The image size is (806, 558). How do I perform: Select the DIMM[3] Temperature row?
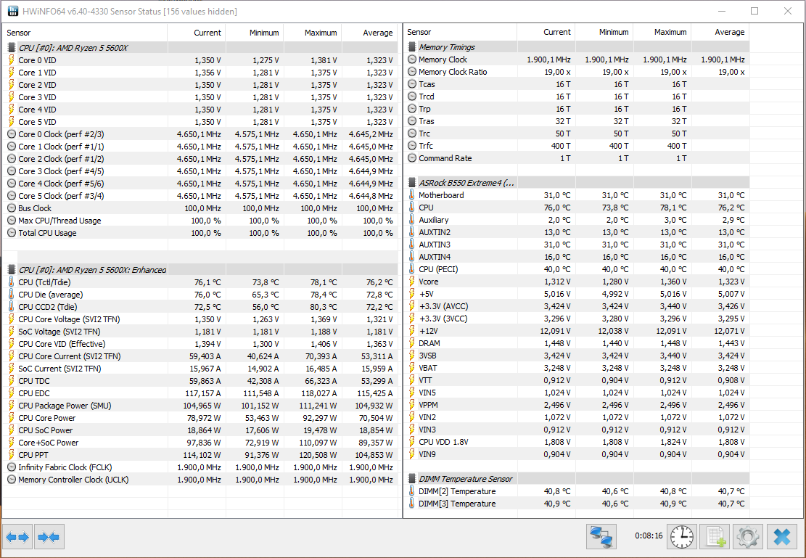[x=576, y=504]
